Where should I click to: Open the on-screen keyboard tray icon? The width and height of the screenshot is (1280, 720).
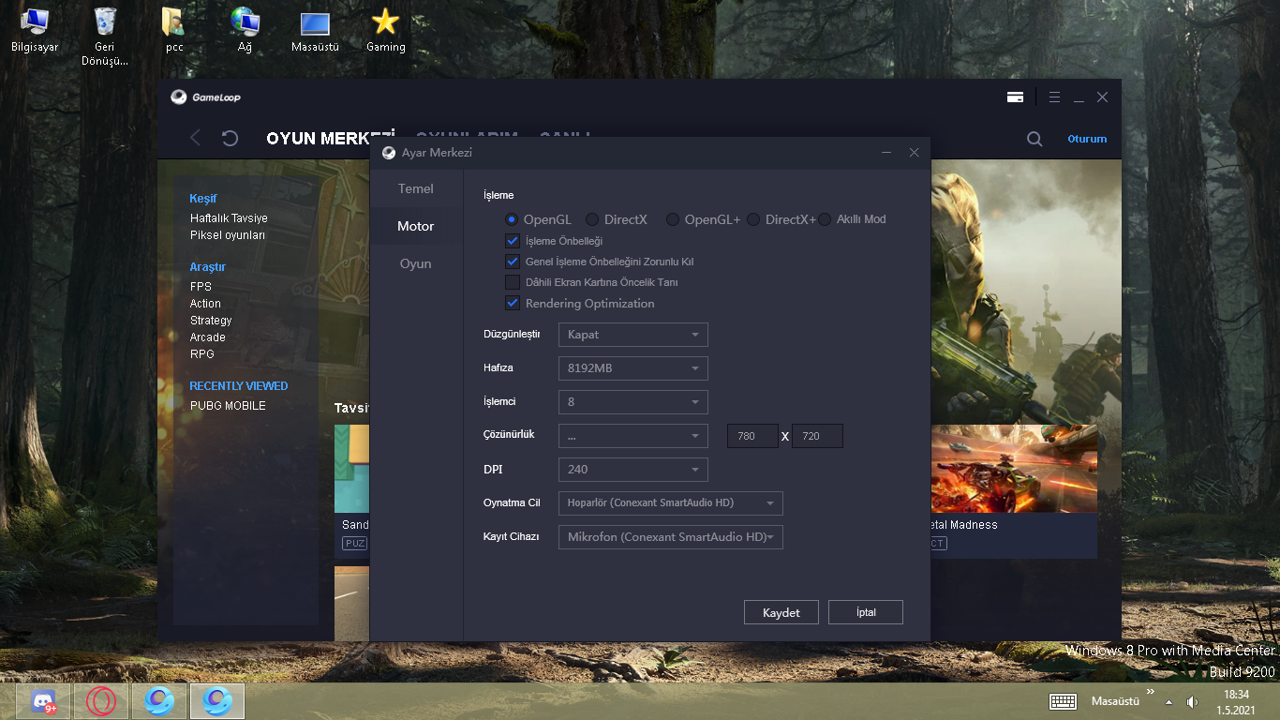pyautogui.click(x=1063, y=701)
